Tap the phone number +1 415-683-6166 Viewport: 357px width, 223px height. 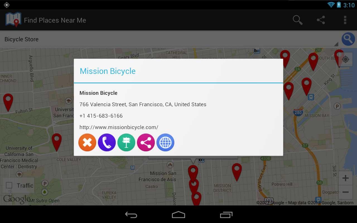(101, 116)
